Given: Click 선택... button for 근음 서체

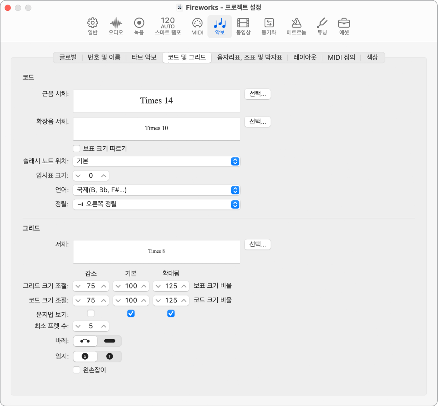Looking at the screenshot, I should point(258,94).
